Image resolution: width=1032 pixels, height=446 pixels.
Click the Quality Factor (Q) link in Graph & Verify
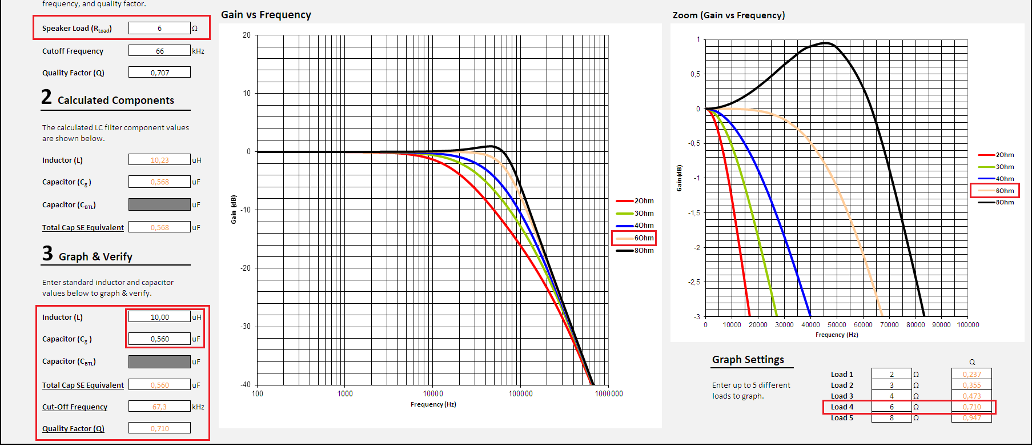click(73, 429)
